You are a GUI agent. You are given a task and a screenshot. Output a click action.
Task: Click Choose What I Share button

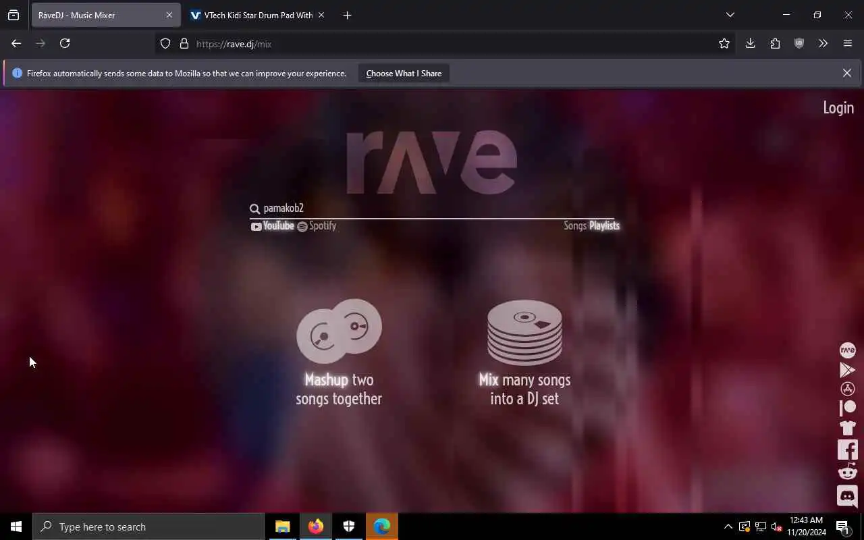pos(404,74)
